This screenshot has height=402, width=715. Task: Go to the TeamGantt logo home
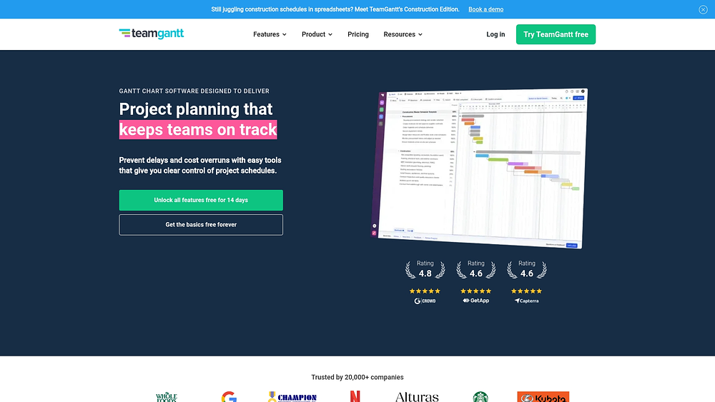coord(152,34)
